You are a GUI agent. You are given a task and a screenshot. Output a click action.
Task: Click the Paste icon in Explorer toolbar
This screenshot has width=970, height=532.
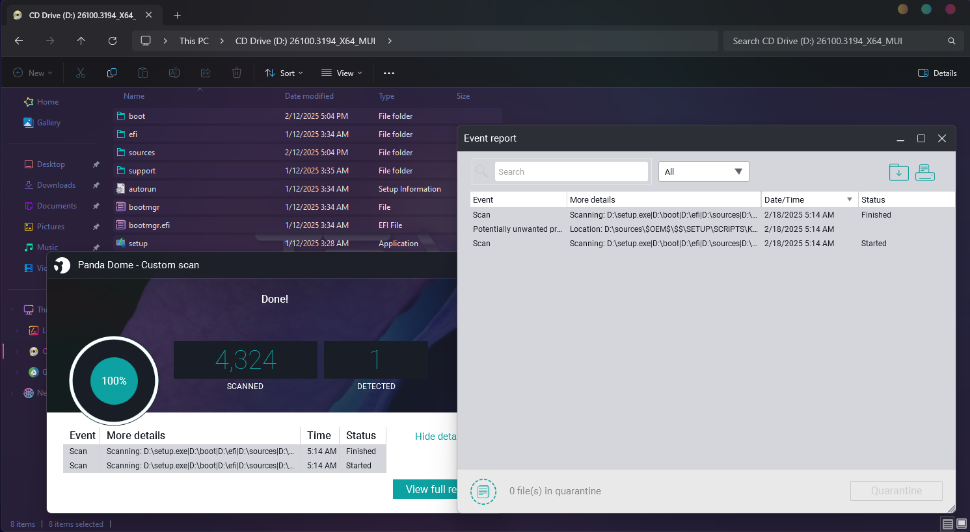click(143, 73)
